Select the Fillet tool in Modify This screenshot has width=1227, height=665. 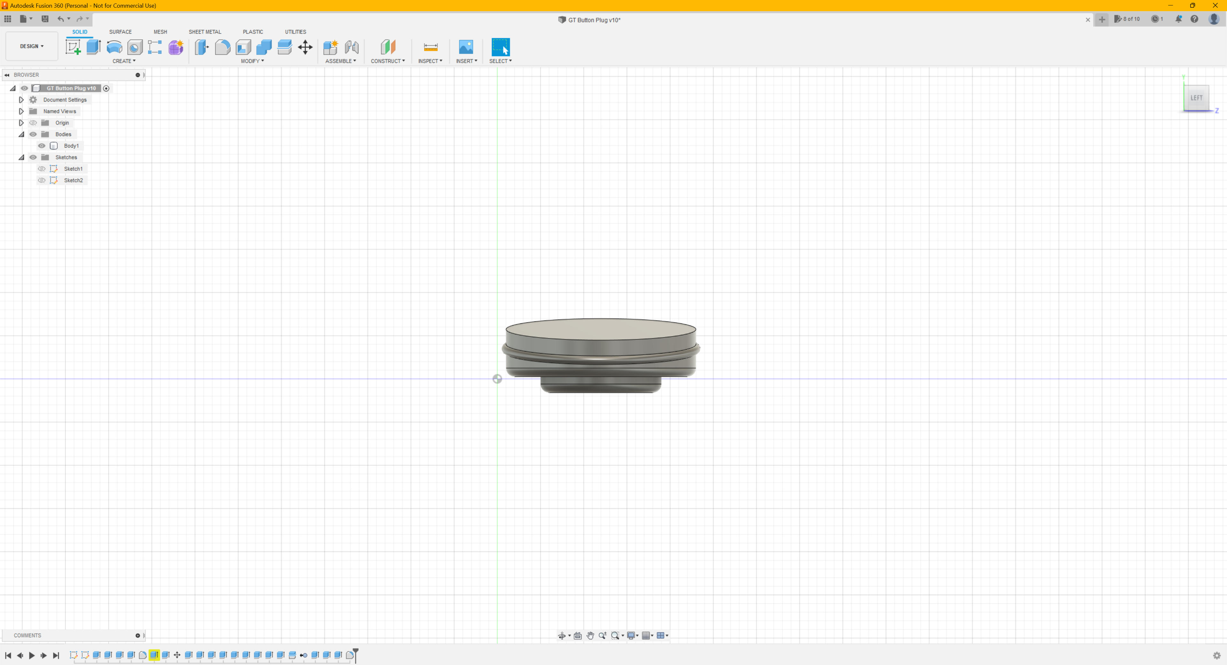[222, 47]
